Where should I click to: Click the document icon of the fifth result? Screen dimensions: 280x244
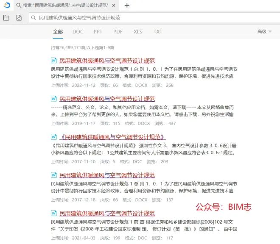(x=54, y=213)
